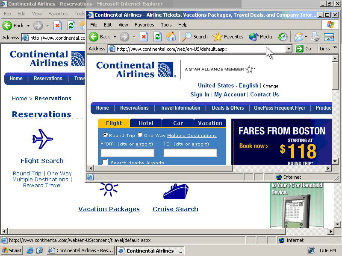This screenshot has width=342, height=256.
Task: Open Forward history dropdown in rear window
Action: tap(48, 26)
